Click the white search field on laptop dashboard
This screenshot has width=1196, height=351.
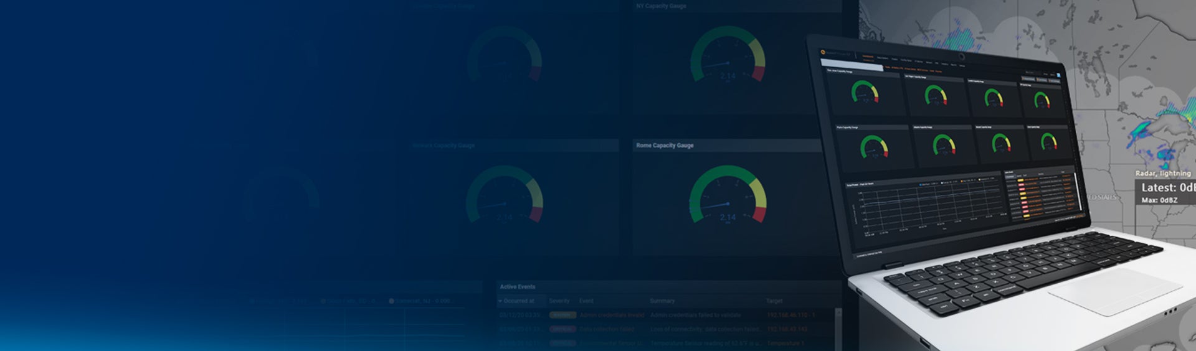tap(852, 65)
